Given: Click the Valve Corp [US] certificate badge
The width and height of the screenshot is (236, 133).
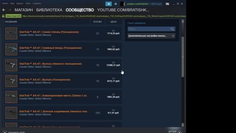Looking at the screenshot, I should [13, 16].
